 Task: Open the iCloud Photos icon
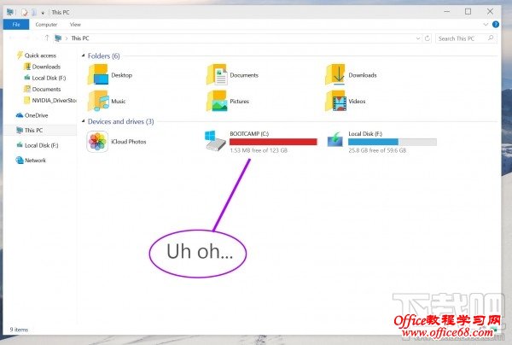[97, 142]
